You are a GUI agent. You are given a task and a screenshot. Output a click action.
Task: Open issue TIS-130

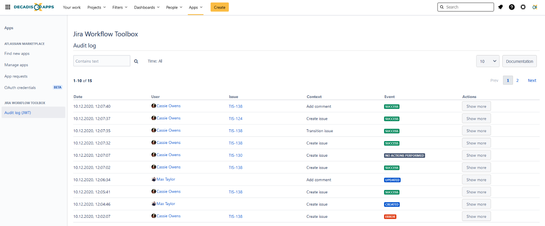pos(235,155)
